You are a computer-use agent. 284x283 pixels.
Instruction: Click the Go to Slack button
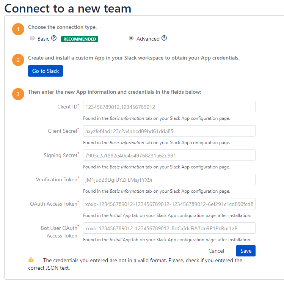(46, 71)
